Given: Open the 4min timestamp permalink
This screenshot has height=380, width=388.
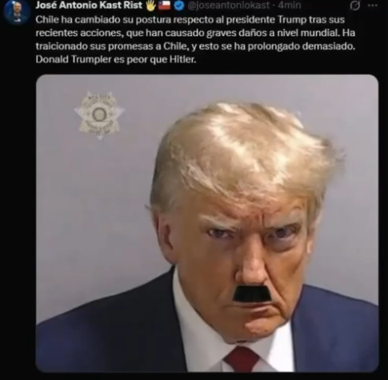Looking at the screenshot, I should click(x=290, y=6).
